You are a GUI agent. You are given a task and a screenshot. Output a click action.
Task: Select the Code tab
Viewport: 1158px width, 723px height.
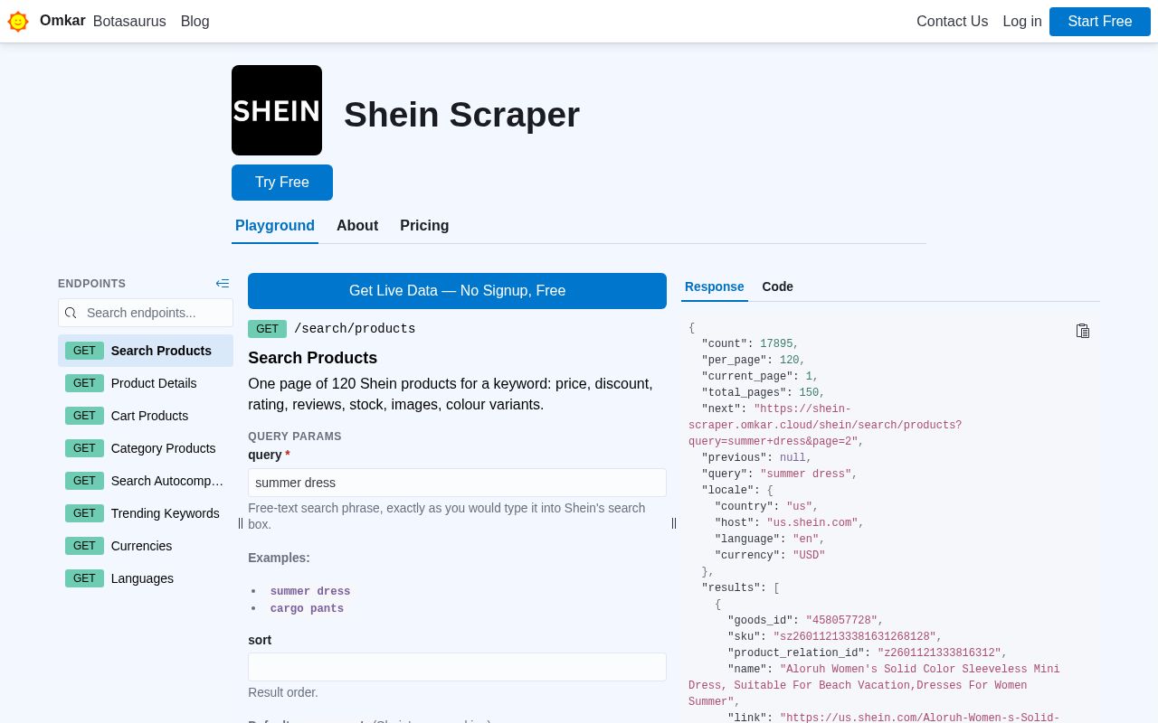coord(777,286)
